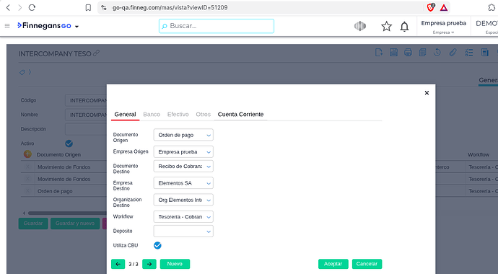Click the Buscar search field

[217, 26]
